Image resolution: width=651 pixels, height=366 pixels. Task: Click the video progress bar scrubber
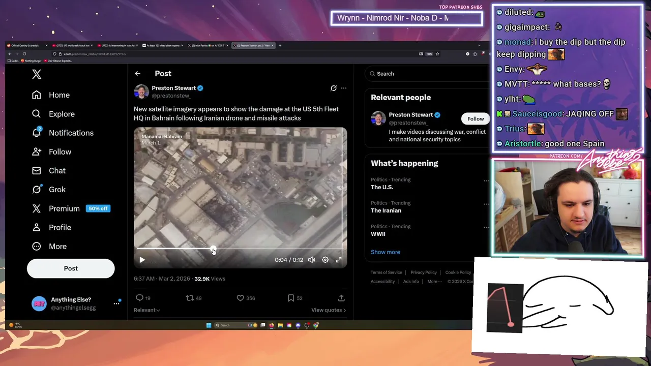213,249
